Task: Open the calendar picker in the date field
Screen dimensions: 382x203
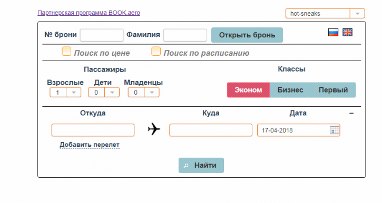Action: 334,130
